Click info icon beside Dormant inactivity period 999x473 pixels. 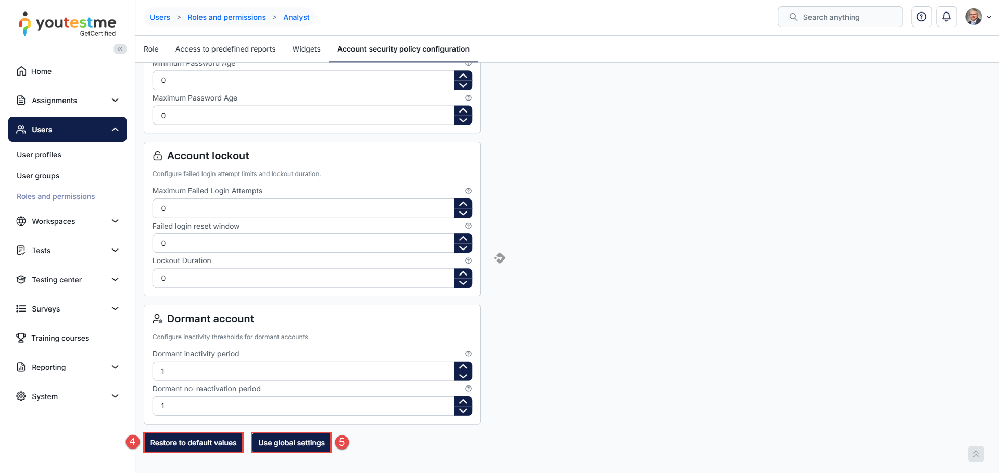pyautogui.click(x=469, y=354)
